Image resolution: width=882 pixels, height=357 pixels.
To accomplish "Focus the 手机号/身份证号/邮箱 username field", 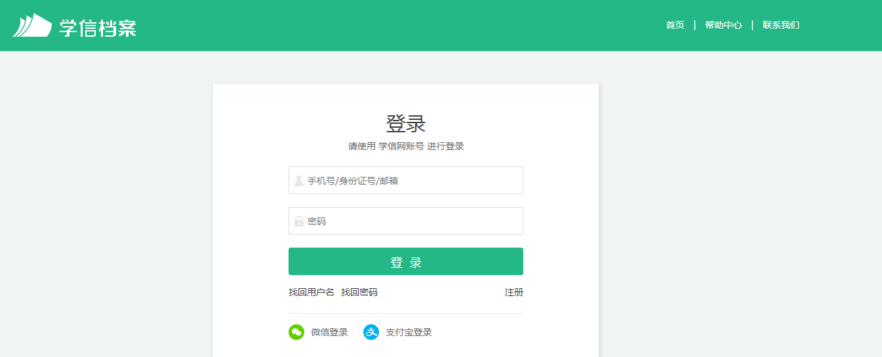I will (x=406, y=180).
